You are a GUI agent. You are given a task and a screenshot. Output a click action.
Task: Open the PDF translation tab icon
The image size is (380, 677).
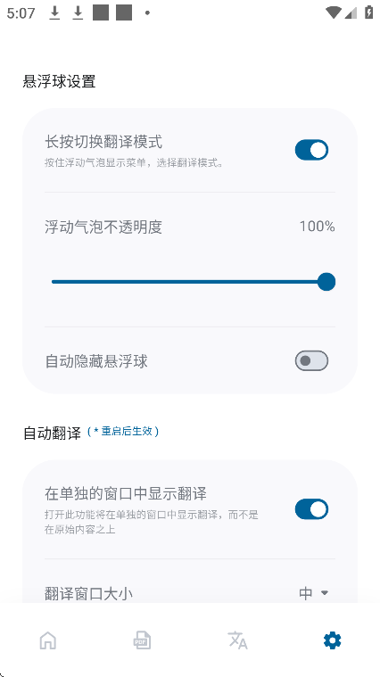[x=142, y=640]
